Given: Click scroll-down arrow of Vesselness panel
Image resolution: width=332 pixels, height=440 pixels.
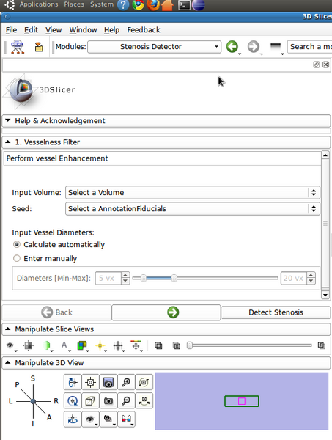Looking at the screenshot, I should (325, 295).
